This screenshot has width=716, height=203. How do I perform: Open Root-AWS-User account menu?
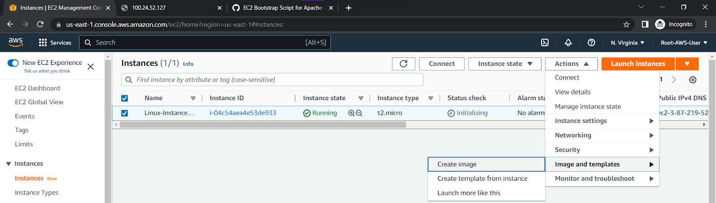(684, 42)
